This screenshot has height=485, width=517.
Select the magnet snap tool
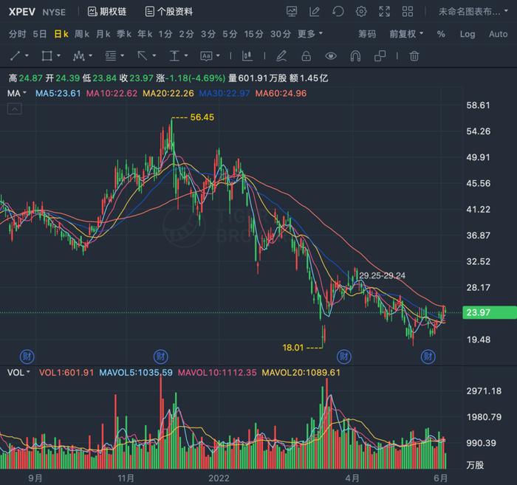[x=355, y=56]
